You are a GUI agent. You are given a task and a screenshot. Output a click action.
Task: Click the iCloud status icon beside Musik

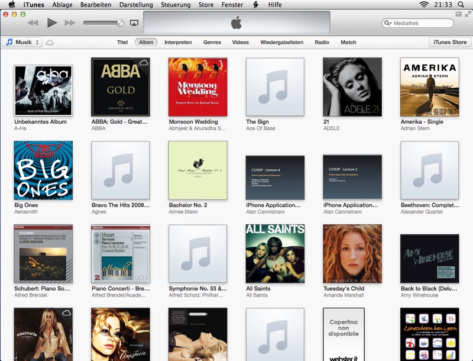coord(50,43)
